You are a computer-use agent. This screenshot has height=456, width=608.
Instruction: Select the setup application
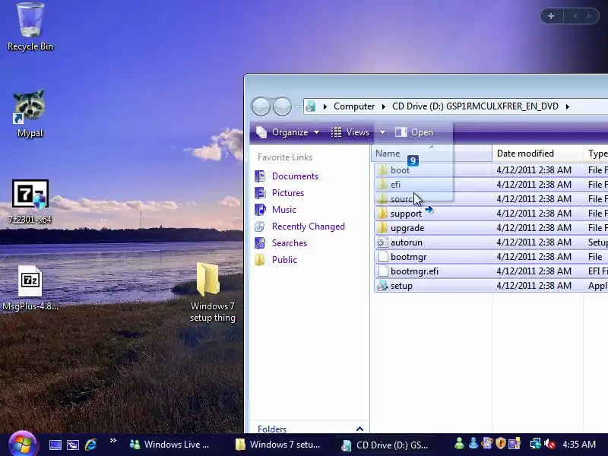tap(401, 286)
